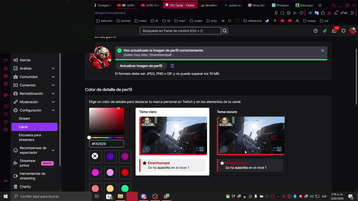Screen dimensions: 358x201
Task: Click the Moderación sword icon
Action: coord(16,102)
